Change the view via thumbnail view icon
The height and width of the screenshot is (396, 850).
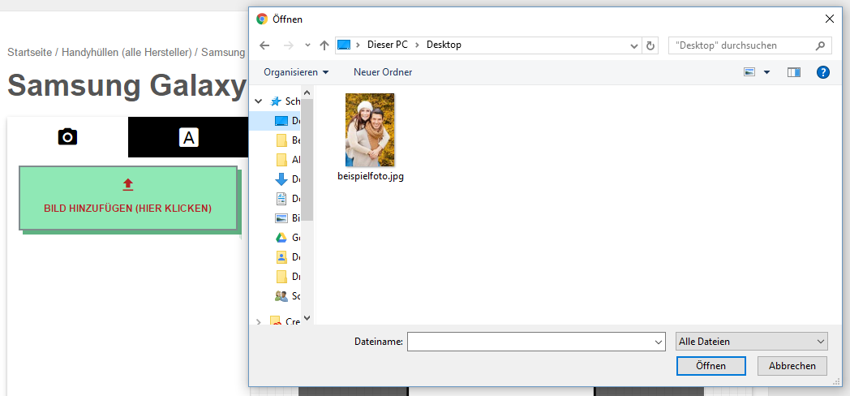point(749,72)
